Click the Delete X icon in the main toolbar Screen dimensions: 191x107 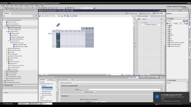(26, 8)
